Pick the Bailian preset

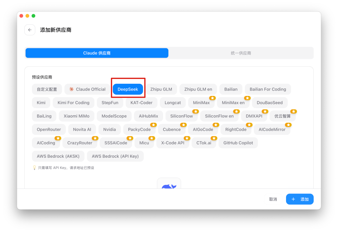tap(231, 89)
